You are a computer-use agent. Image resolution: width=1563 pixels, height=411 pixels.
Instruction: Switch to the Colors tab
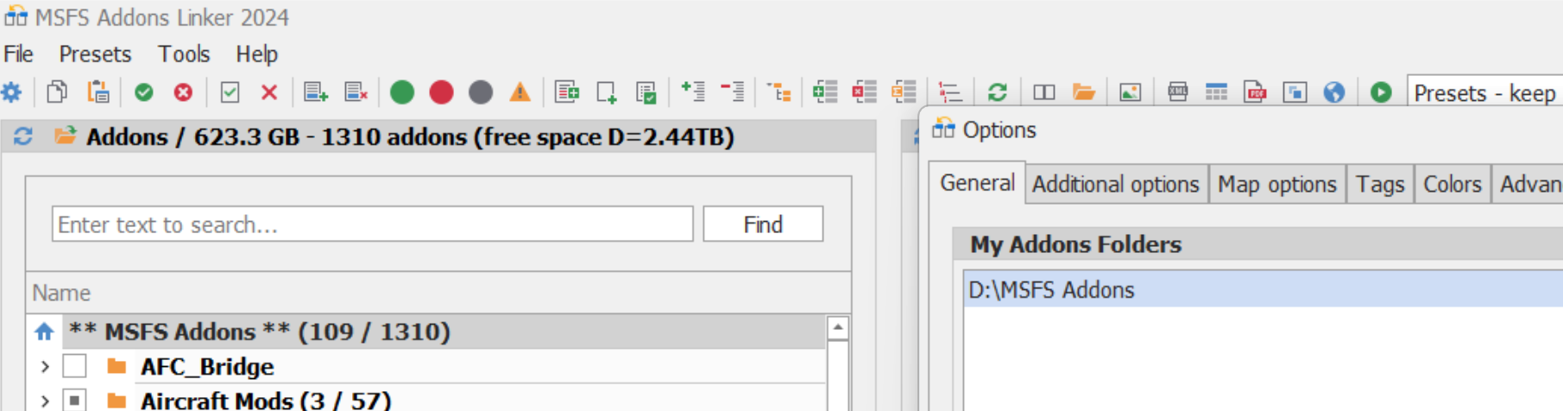coord(1453,185)
